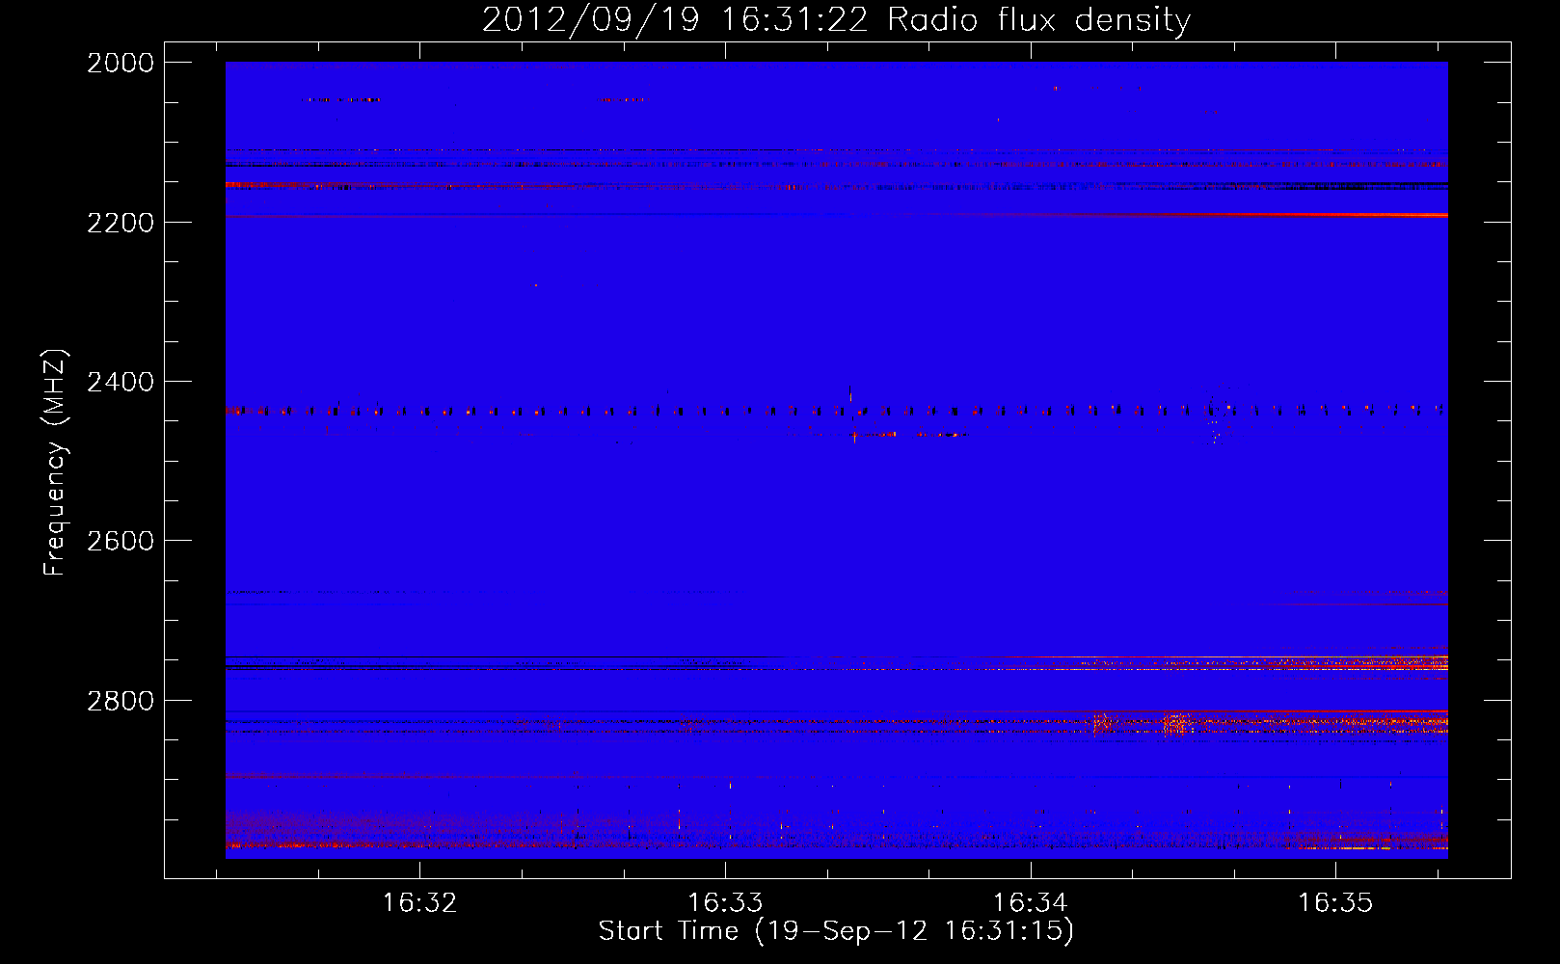1560x964 pixels.
Task: Click the 2600 frequency tick label
Action: (121, 541)
